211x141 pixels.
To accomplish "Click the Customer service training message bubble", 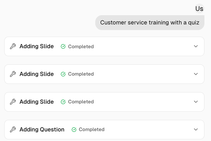I will [150, 22].
